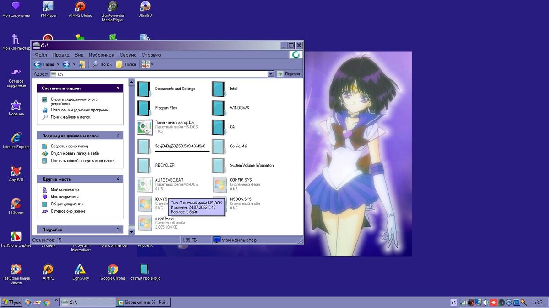Screen dimensions: 549x308
Task: Open the Поиск search pane
Action: tap(102, 64)
